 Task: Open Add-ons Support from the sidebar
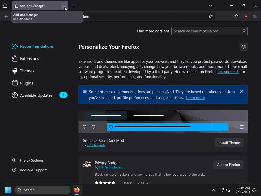click(30, 170)
